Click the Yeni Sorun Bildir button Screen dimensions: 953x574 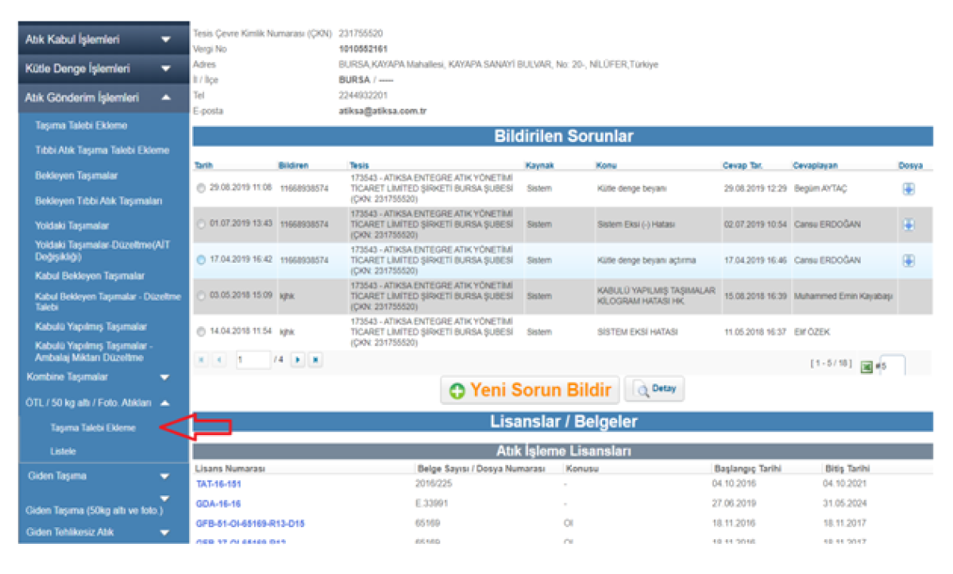click(x=531, y=391)
